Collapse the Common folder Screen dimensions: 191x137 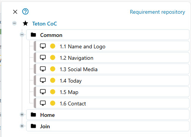22,35
